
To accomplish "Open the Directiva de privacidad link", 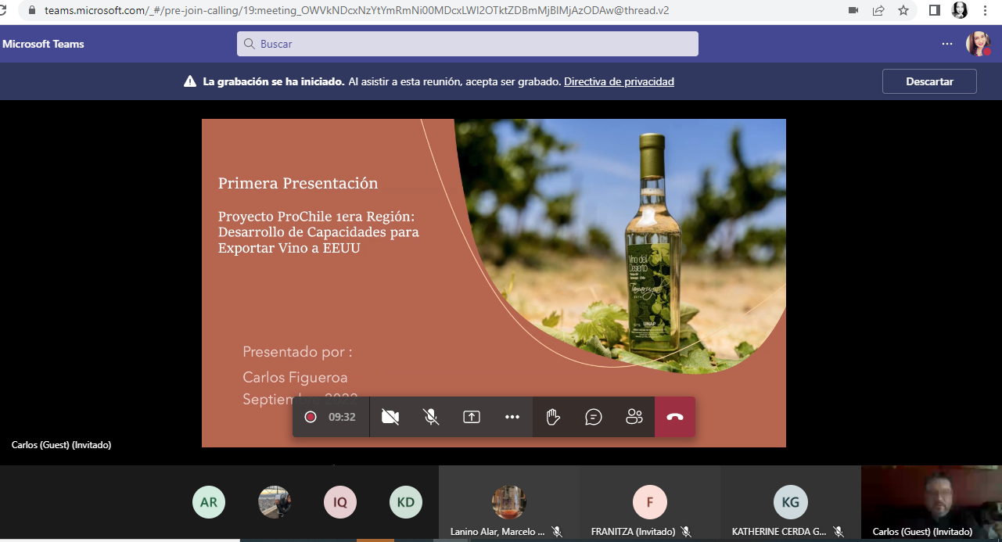I will [619, 81].
